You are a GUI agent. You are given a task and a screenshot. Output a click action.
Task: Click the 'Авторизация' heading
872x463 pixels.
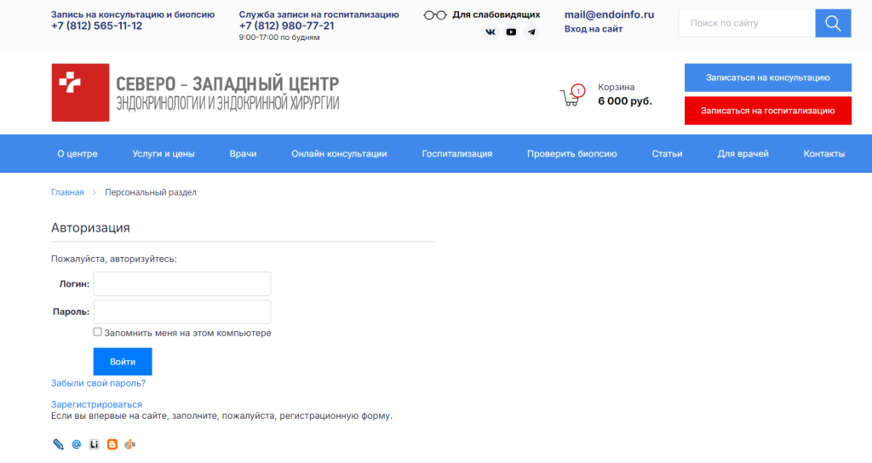pyautogui.click(x=90, y=227)
